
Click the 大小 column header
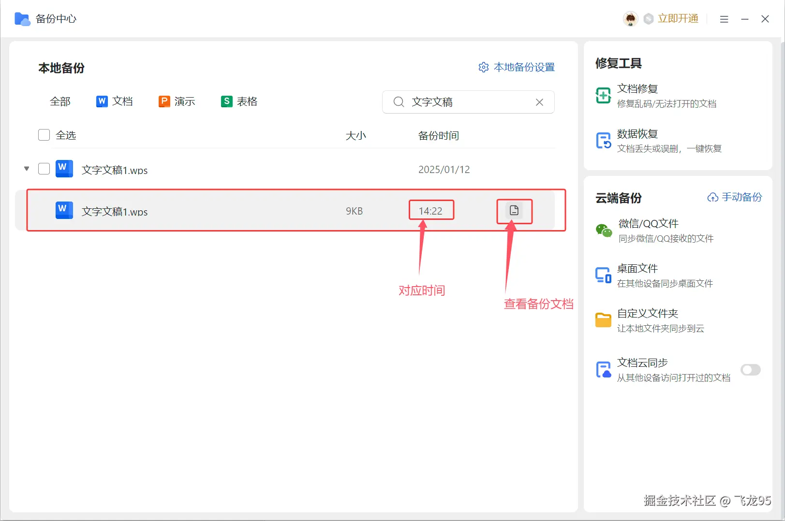coord(356,135)
